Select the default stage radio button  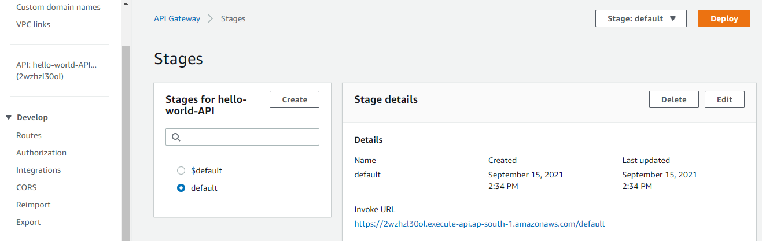click(181, 188)
